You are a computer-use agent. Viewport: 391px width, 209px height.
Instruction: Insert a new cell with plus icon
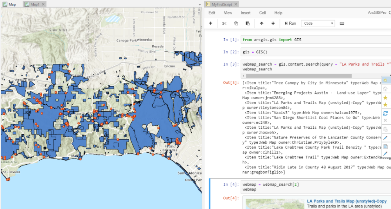click(210, 23)
